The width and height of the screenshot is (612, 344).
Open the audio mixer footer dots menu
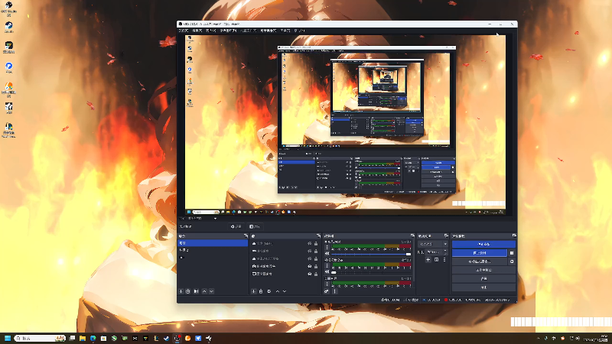click(334, 291)
